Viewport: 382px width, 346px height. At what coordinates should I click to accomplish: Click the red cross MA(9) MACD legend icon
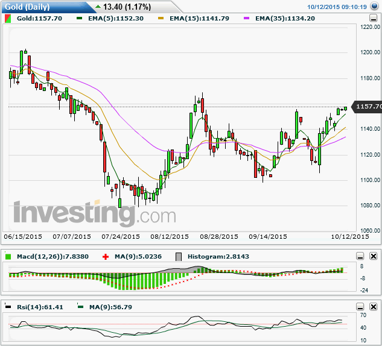(106, 257)
